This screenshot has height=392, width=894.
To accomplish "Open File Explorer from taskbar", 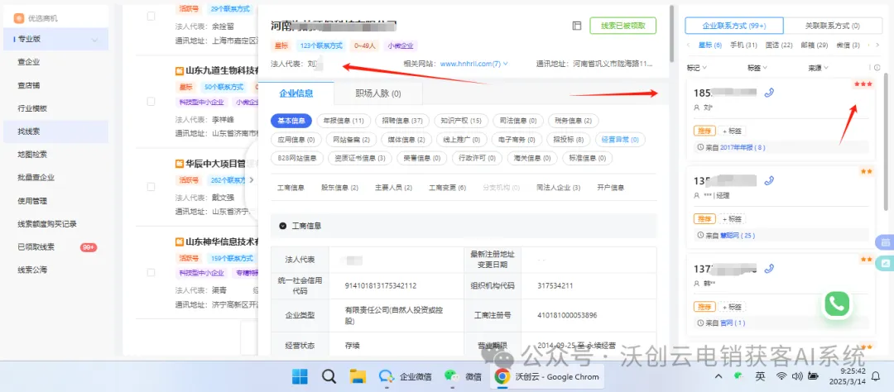I will click(x=358, y=376).
